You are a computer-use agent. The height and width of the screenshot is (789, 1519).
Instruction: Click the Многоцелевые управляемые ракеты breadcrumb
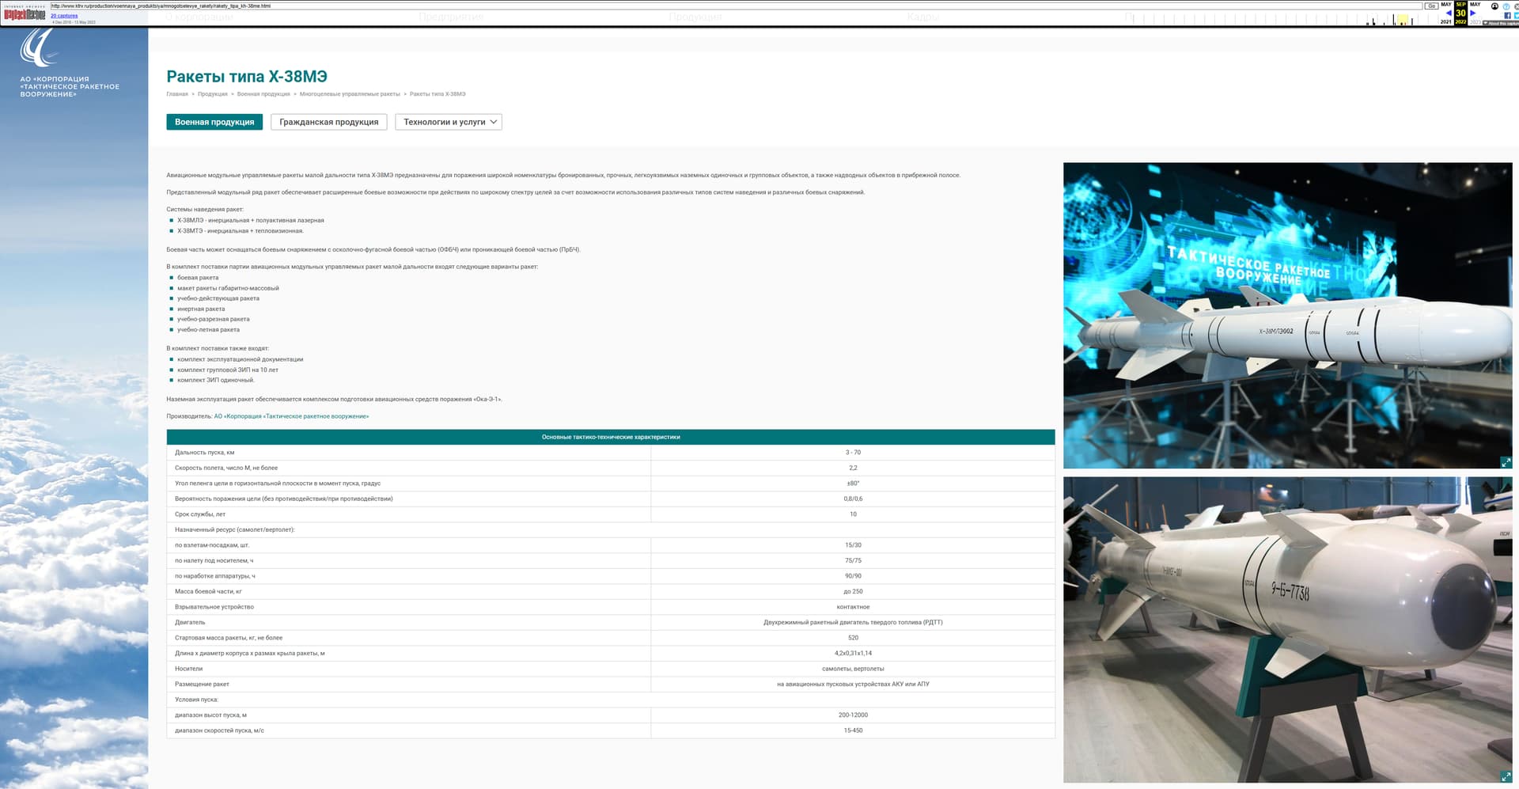click(x=350, y=94)
